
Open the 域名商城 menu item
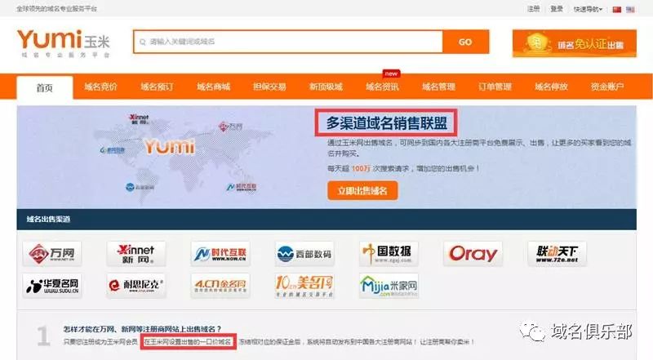point(213,87)
